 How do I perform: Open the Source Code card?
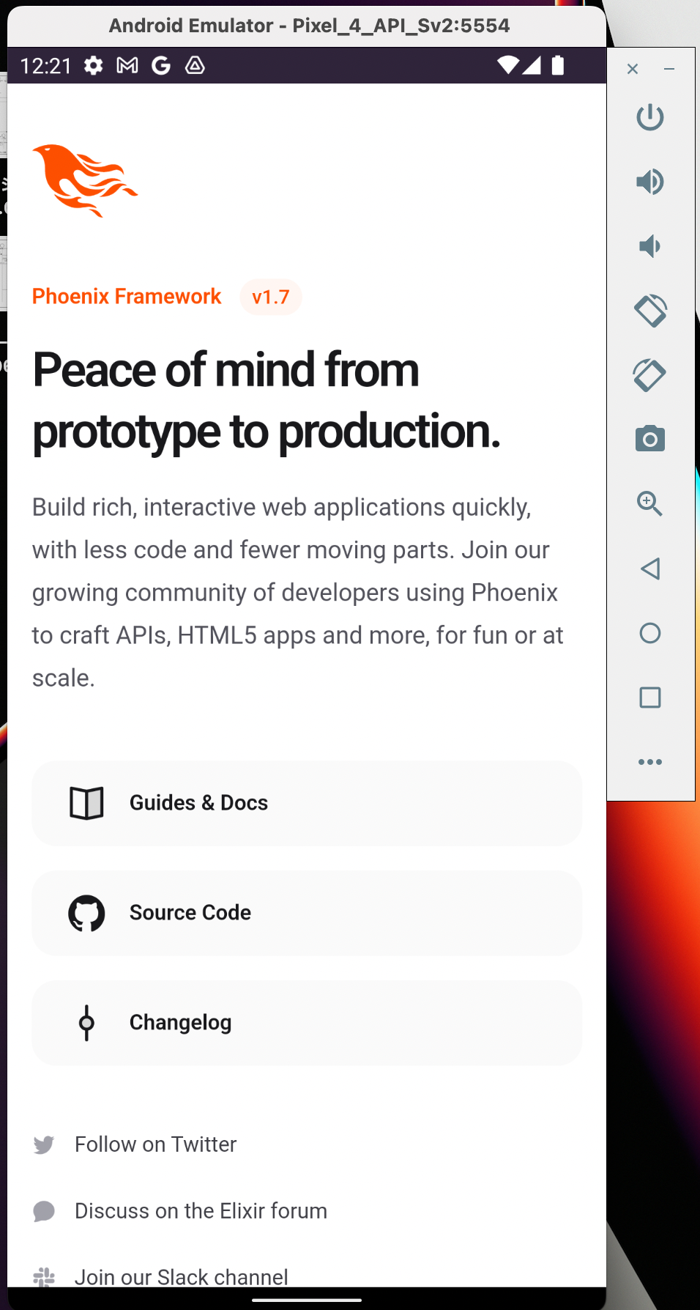pos(307,913)
